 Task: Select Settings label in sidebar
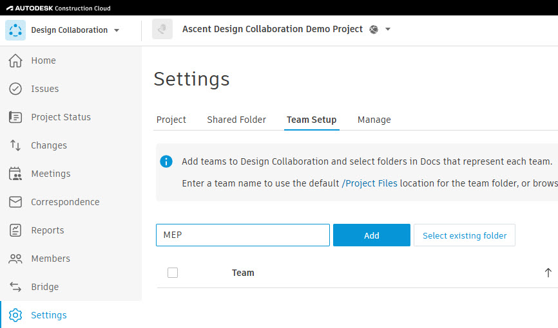tap(49, 315)
